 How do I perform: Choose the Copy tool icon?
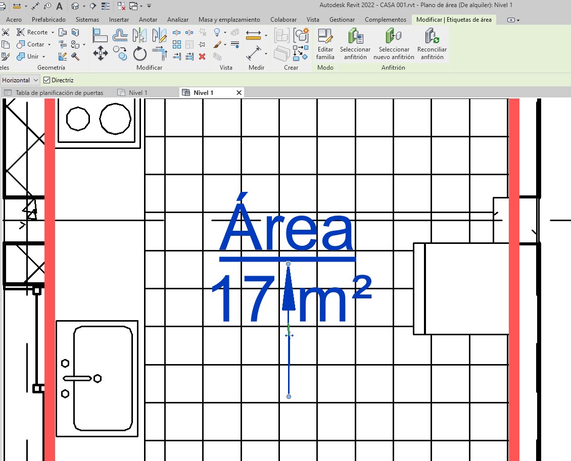coord(120,53)
